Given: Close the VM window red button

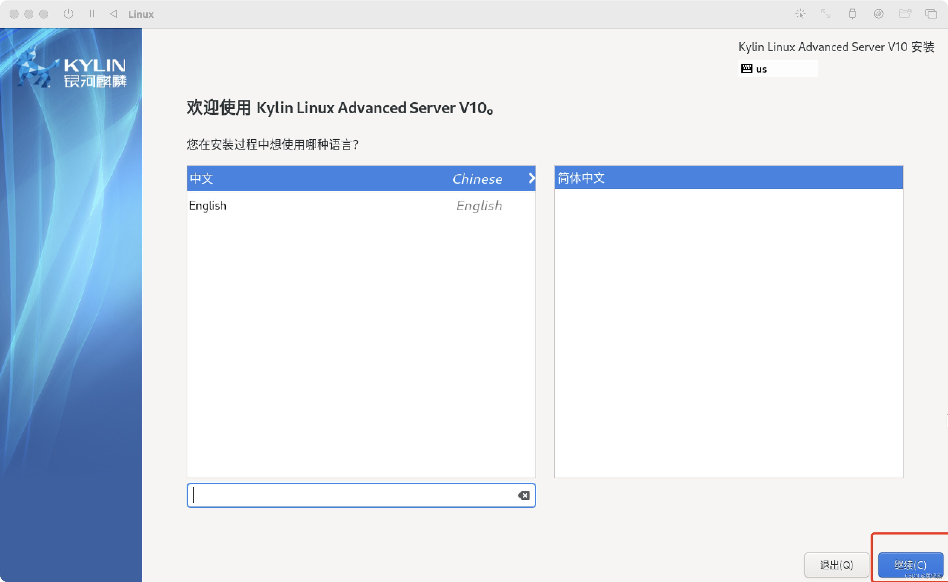Looking at the screenshot, I should click(x=14, y=14).
